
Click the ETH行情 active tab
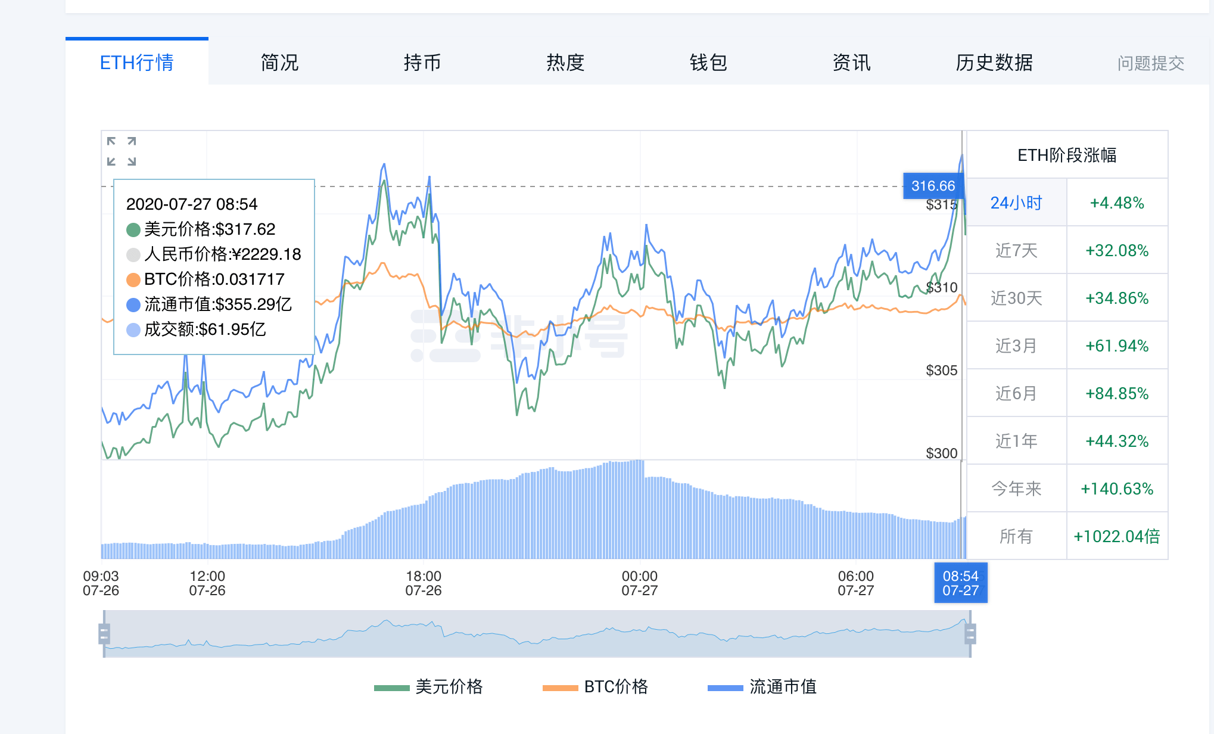(136, 63)
